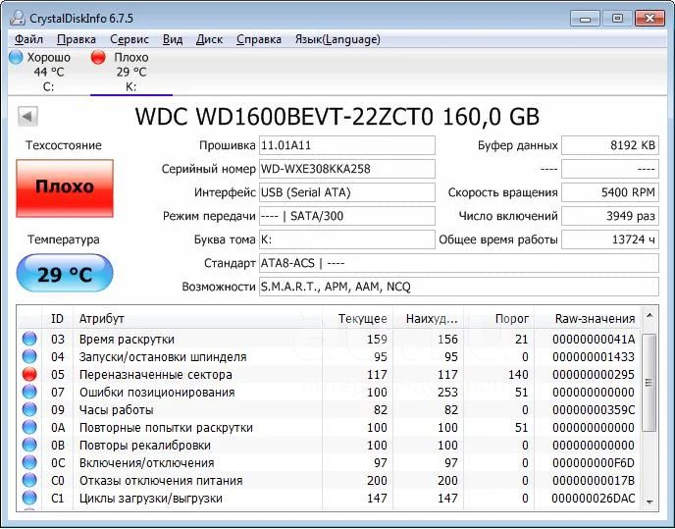
Task: Select the Ошибки позиционирования row
Action: coord(329,392)
